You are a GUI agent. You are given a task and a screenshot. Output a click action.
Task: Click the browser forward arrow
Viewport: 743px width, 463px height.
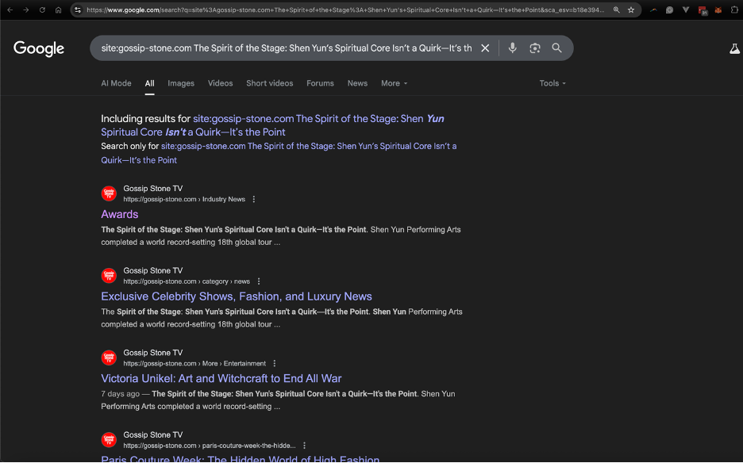pyautogui.click(x=26, y=10)
